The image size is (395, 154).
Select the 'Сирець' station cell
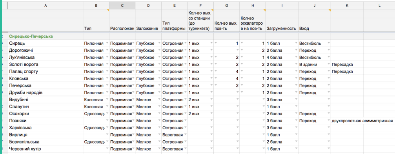click(x=46, y=43)
